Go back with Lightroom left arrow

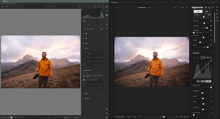click(7, 7)
